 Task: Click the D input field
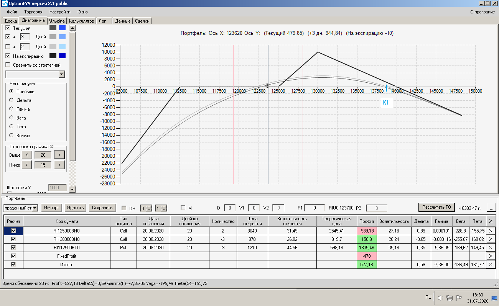230,208
